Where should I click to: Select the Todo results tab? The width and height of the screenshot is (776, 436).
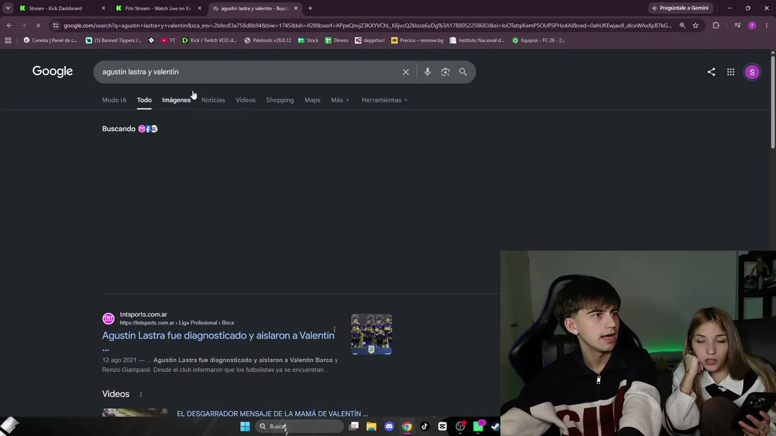(144, 100)
